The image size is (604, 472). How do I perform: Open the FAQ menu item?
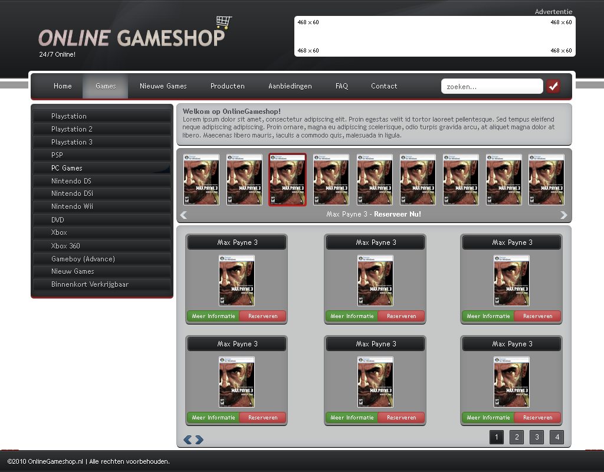342,86
